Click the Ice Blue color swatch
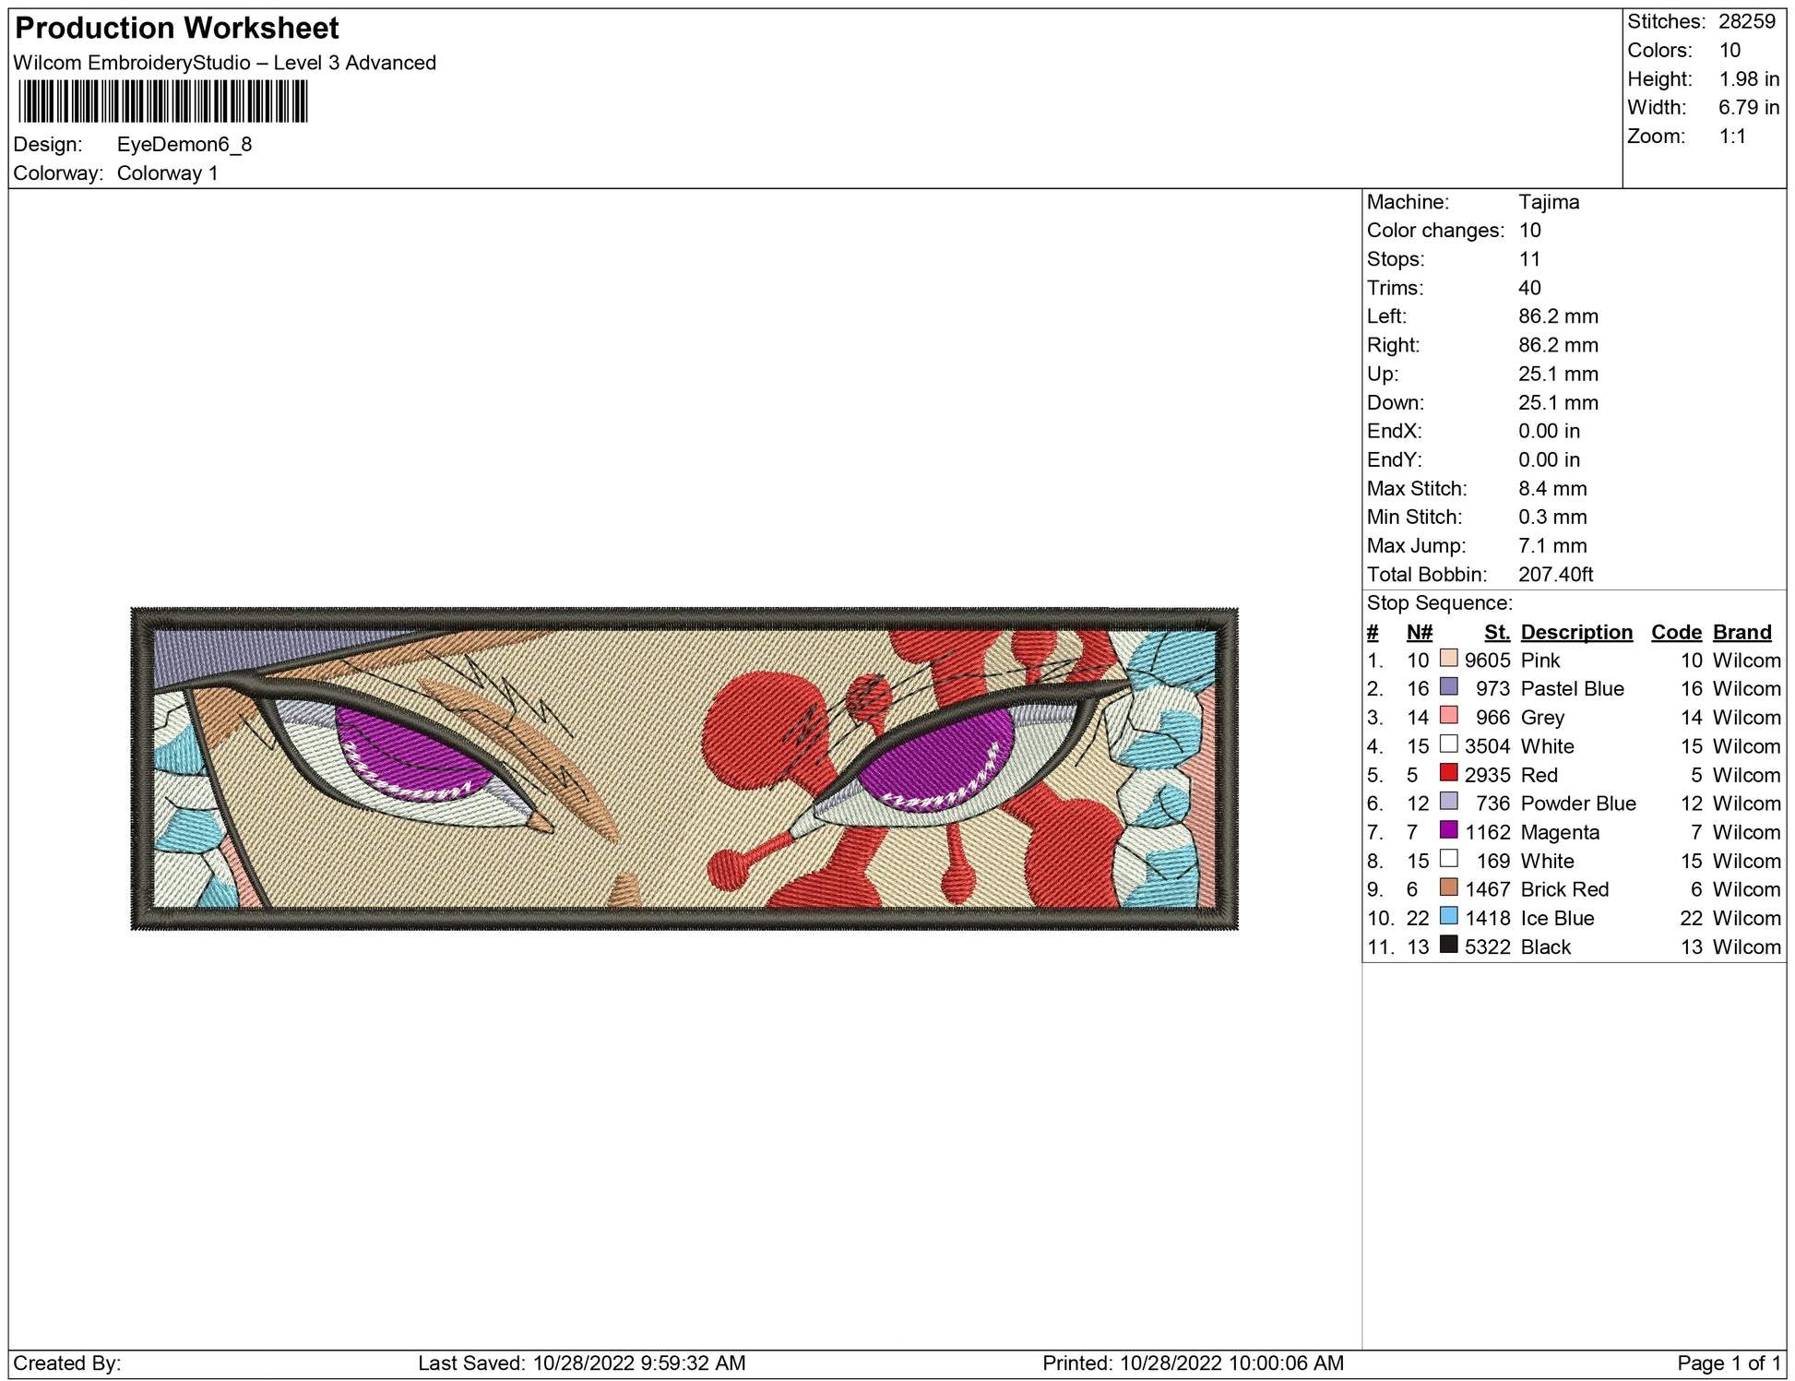This screenshot has height=1381, width=1795. [x=1448, y=916]
